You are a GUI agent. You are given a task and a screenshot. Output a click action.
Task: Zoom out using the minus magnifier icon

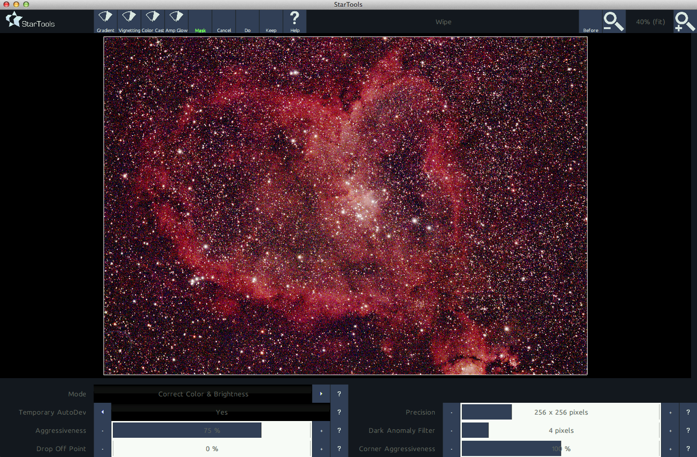click(613, 21)
